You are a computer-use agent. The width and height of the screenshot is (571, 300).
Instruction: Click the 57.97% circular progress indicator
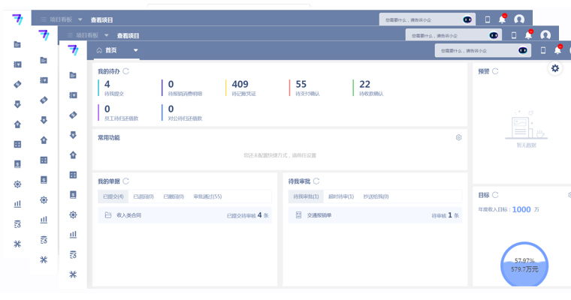[526, 264]
